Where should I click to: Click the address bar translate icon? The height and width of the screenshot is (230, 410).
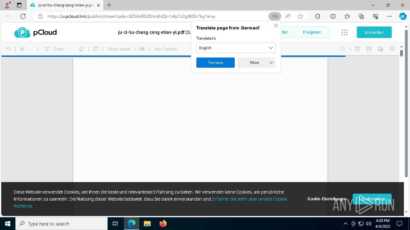(275, 16)
